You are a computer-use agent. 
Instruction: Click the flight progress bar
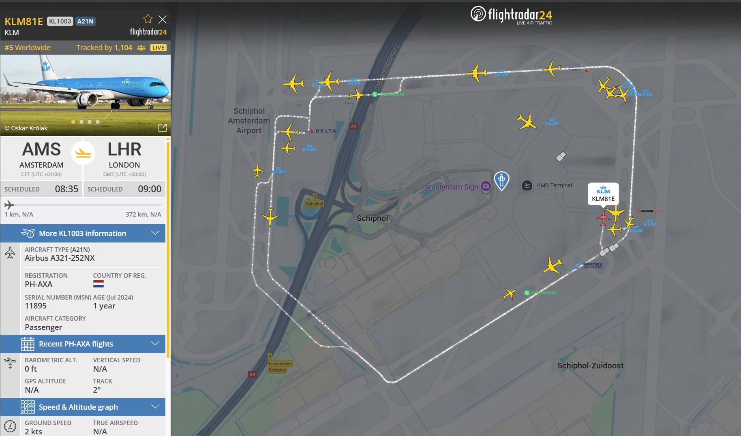pyautogui.click(x=83, y=205)
